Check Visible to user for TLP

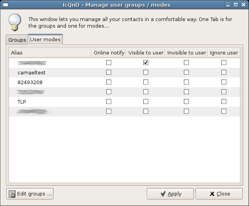click(146, 101)
